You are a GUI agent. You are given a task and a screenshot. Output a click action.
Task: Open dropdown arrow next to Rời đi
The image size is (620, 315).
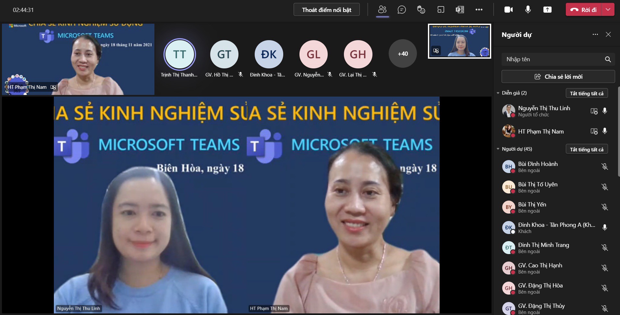click(x=608, y=10)
